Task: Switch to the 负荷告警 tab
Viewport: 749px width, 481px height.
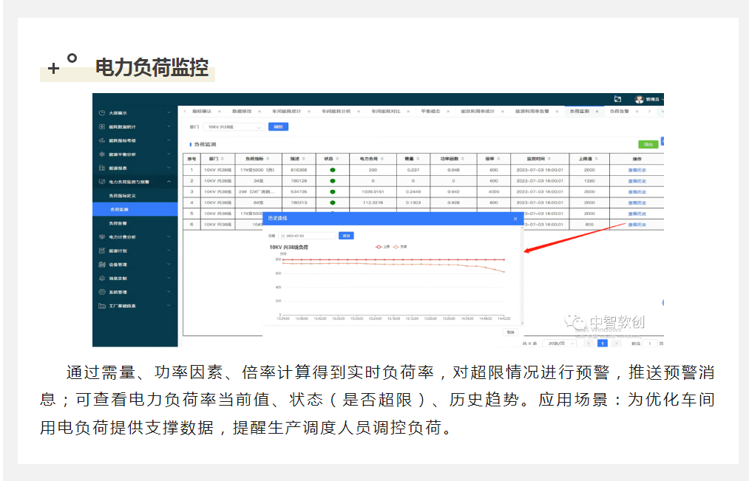Action: pyautogui.click(x=619, y=111)
